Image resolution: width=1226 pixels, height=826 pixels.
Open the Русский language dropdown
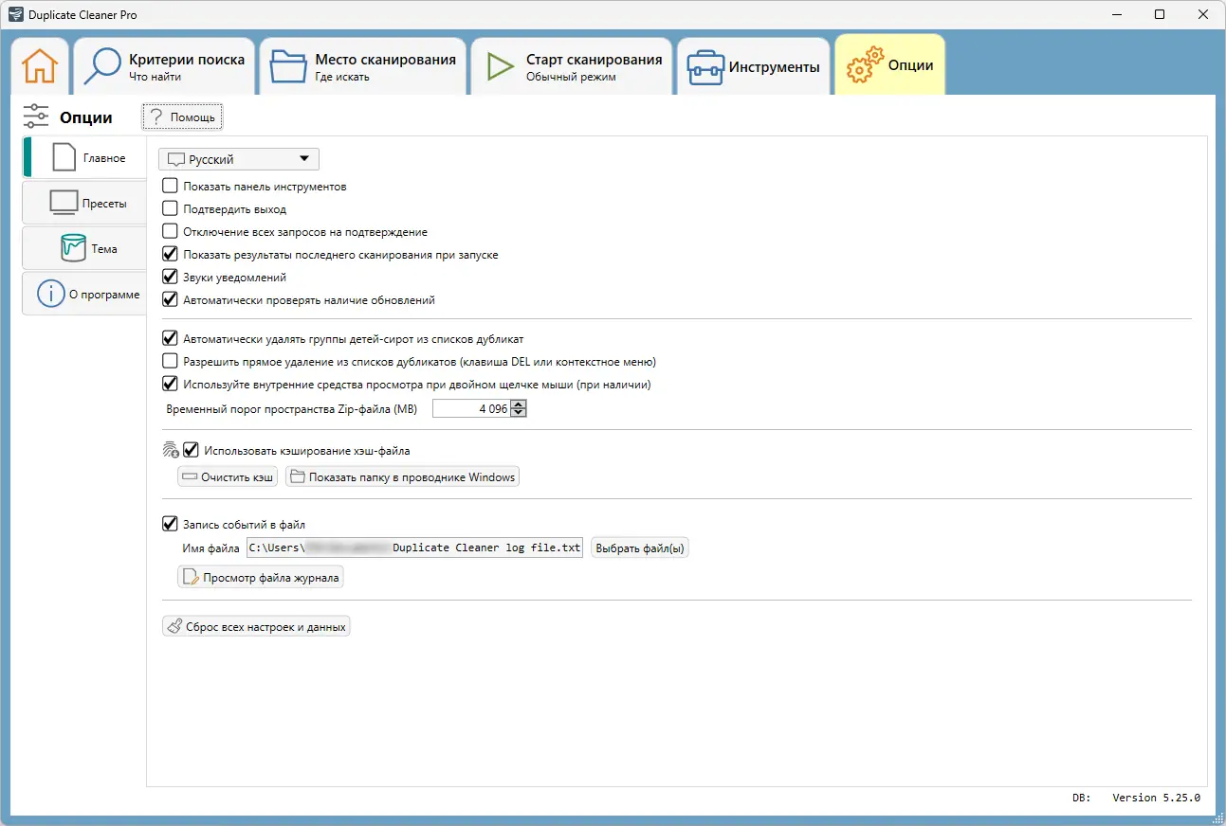tap(239, 159)
